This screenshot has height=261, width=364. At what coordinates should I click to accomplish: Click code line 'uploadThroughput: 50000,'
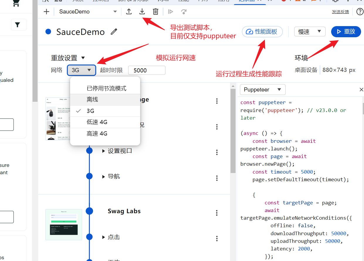pos(307,241)
